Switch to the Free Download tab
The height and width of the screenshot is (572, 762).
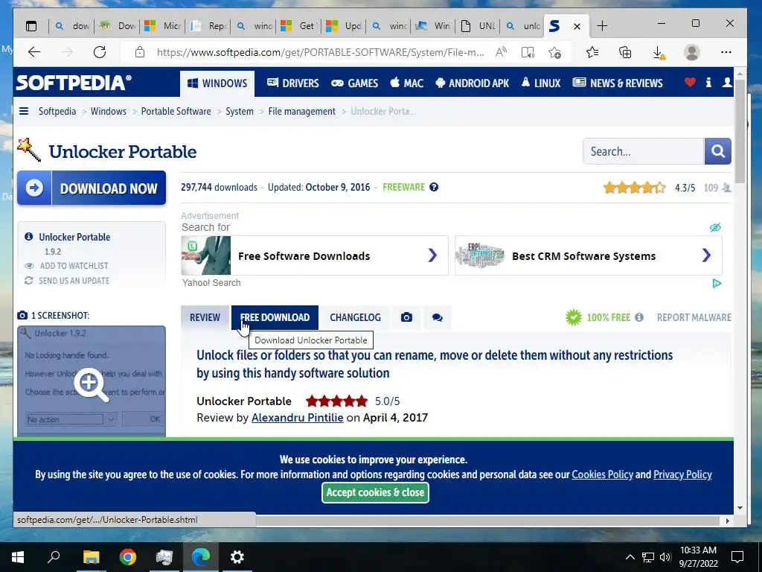click(x=275, y=317)
